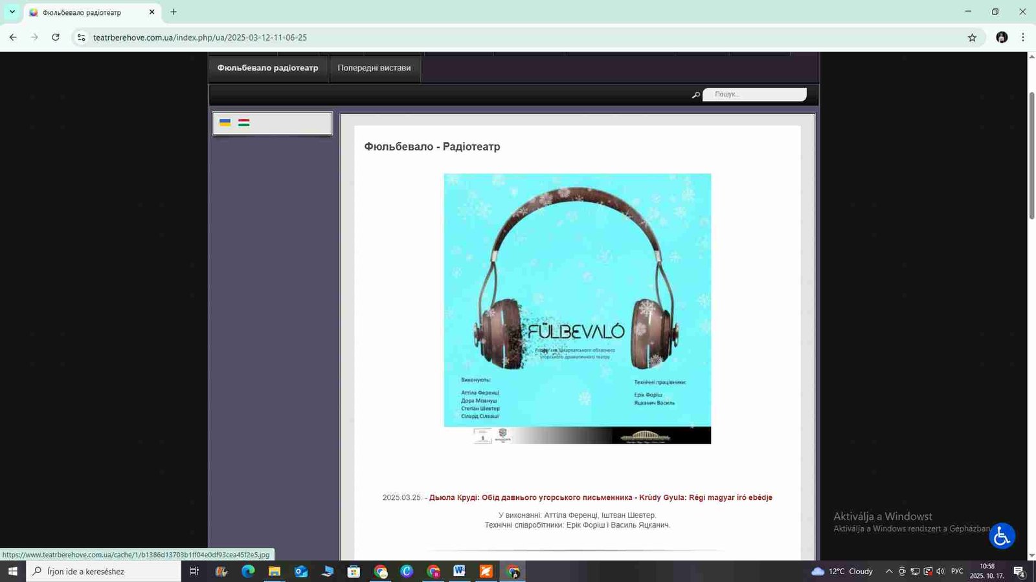Switch site language to Ukrainian flag
1036x582 pixels.
[x=225, y=122]
